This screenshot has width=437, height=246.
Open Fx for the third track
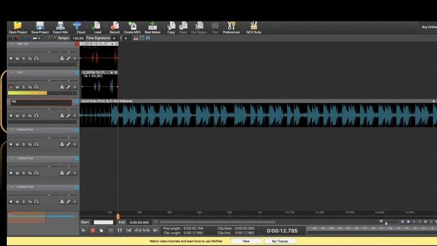tap(30, 115)
